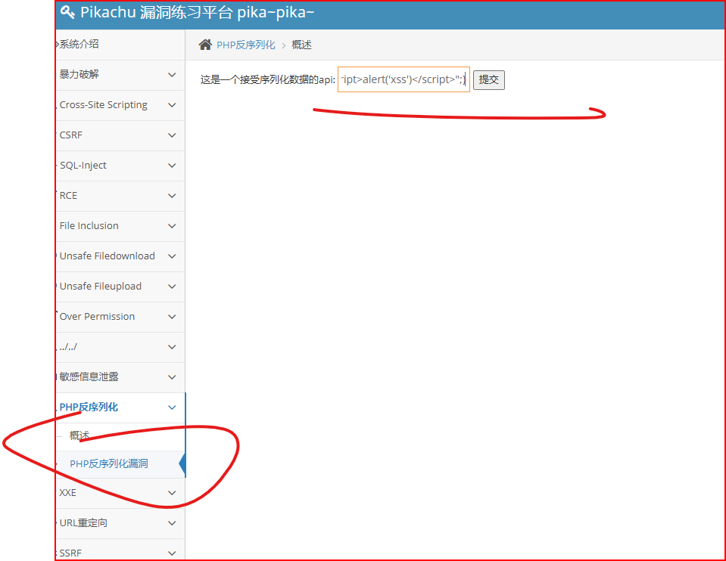
Task: Expand chevron next to Unsafe Filedownload
Action: click(172, 256)
